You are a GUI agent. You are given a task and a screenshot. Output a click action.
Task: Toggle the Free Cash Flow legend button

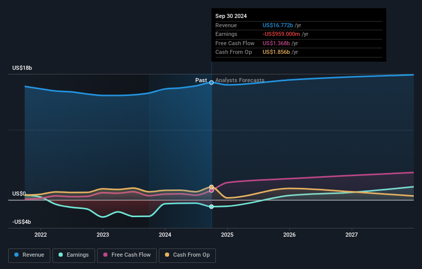pos(127,255)
